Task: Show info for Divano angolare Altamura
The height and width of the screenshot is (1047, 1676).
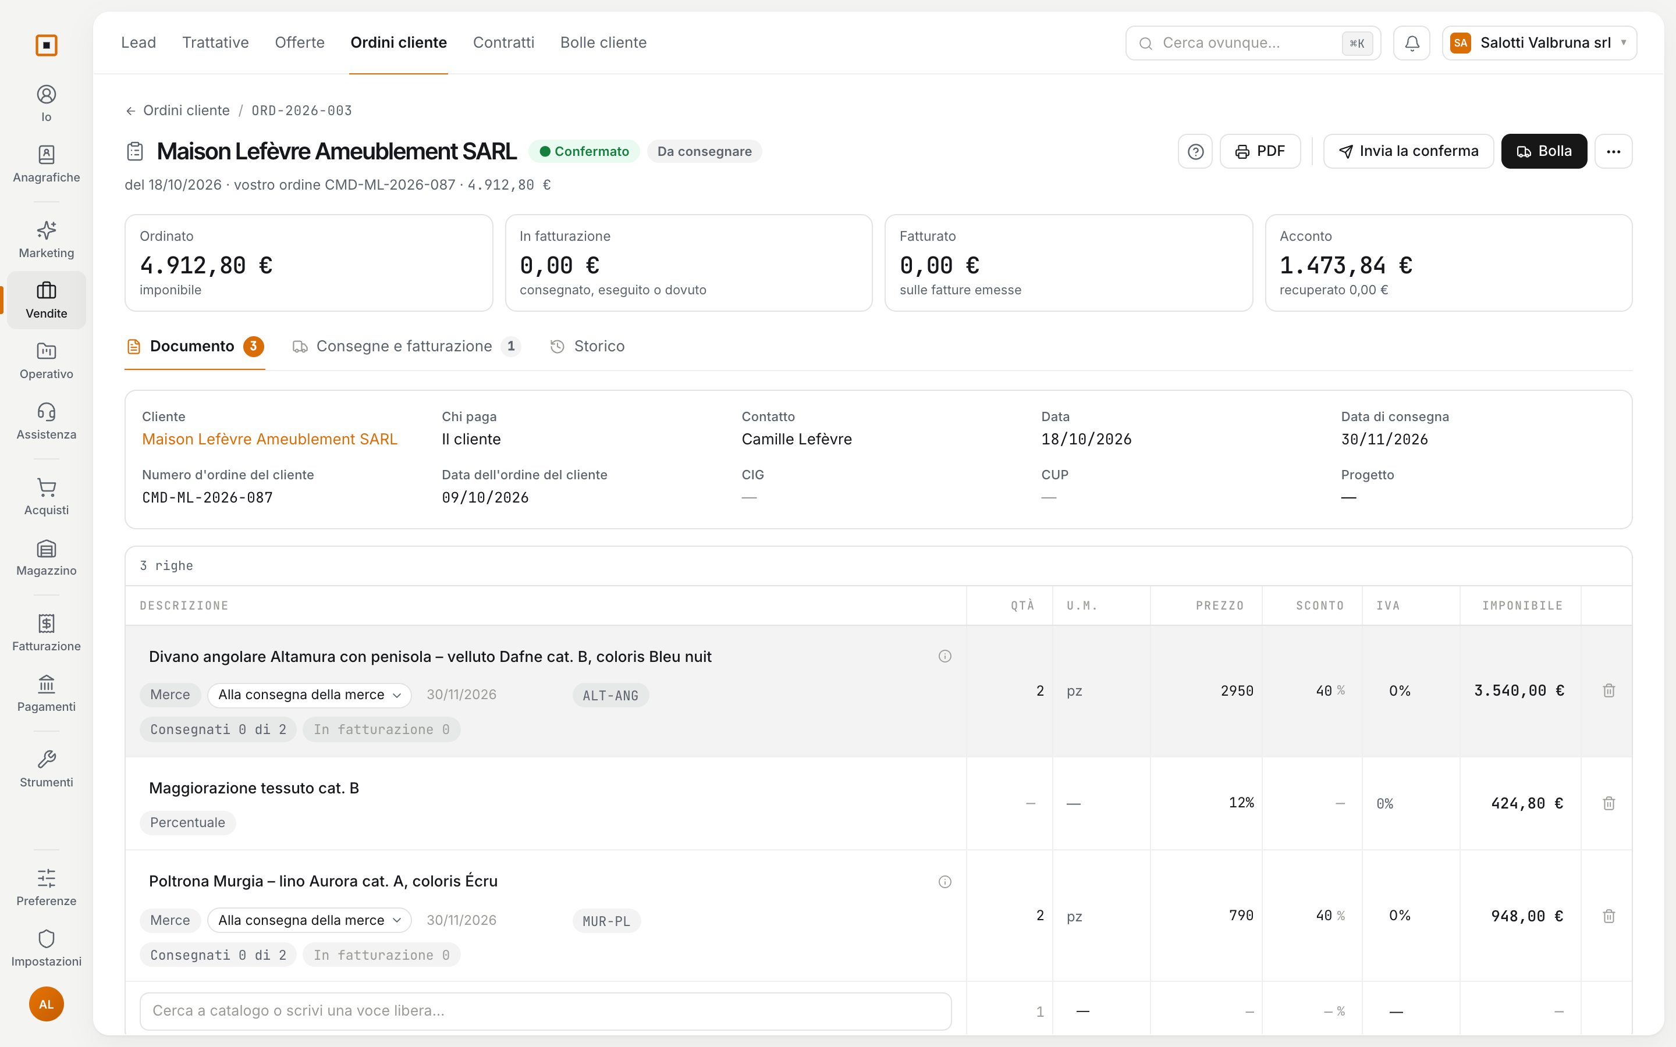Action: pos(944,656)
